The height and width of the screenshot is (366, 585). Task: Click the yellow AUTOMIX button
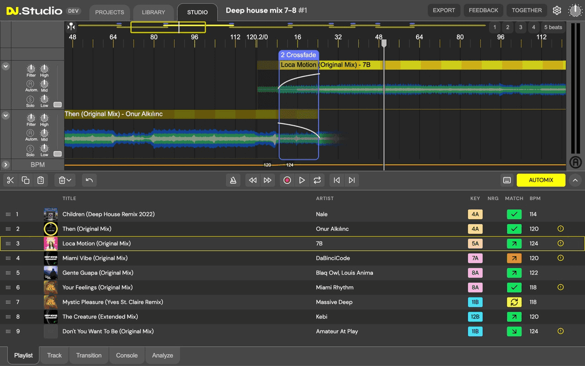click(x=541, y=180)
